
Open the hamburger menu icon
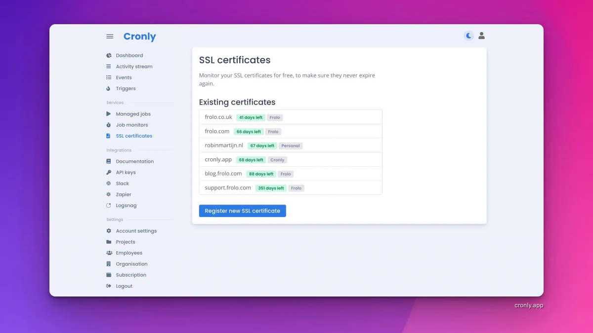110,37
